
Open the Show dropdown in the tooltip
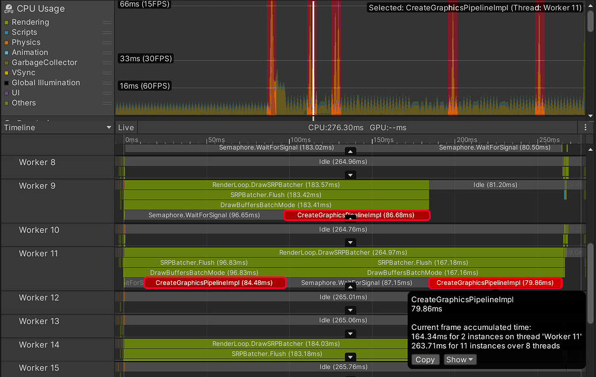tap(460, 359)
